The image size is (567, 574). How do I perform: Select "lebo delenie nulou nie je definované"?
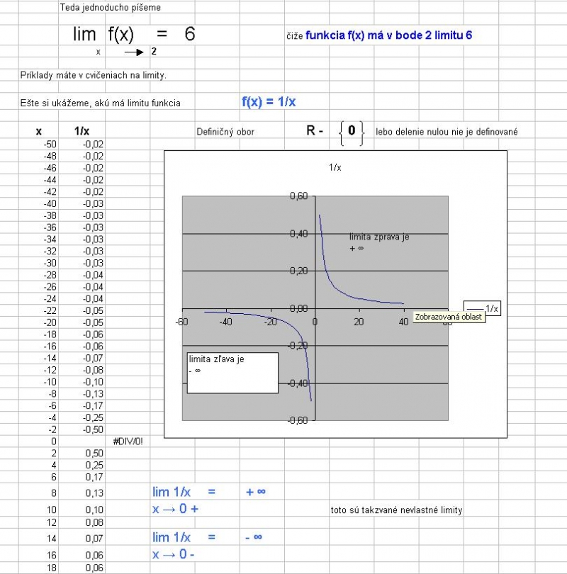coord(447,132)
